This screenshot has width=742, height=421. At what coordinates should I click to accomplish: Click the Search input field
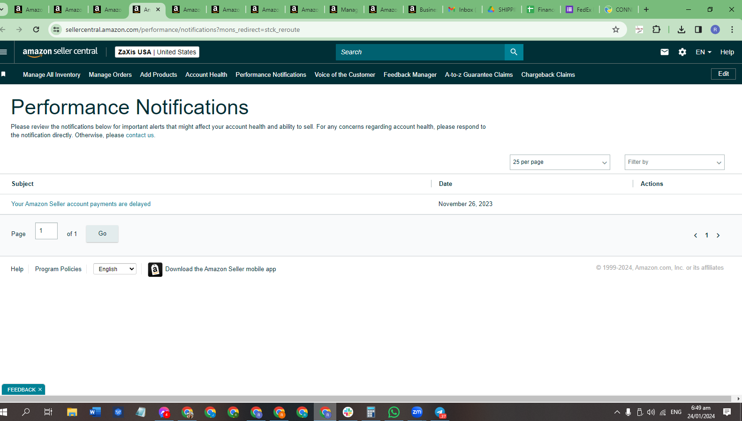click(x=420, y=52)
